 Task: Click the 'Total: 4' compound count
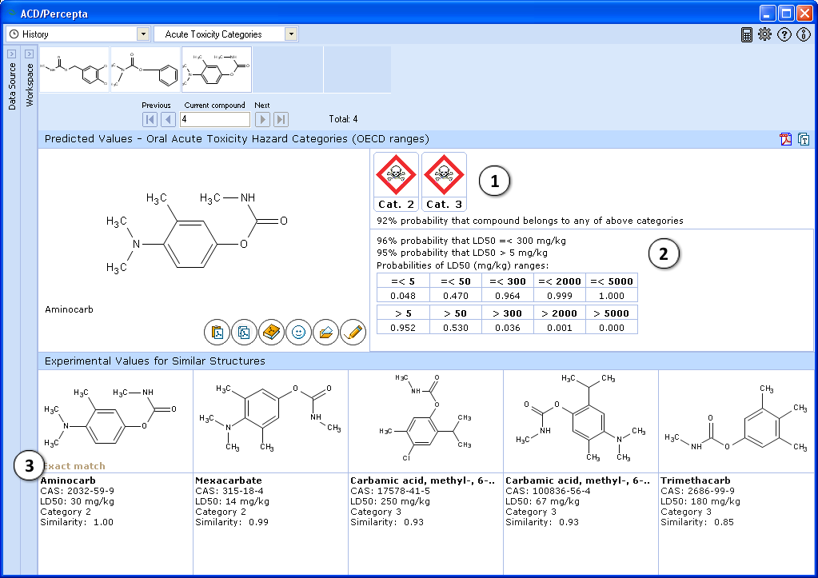coord(343,119)
